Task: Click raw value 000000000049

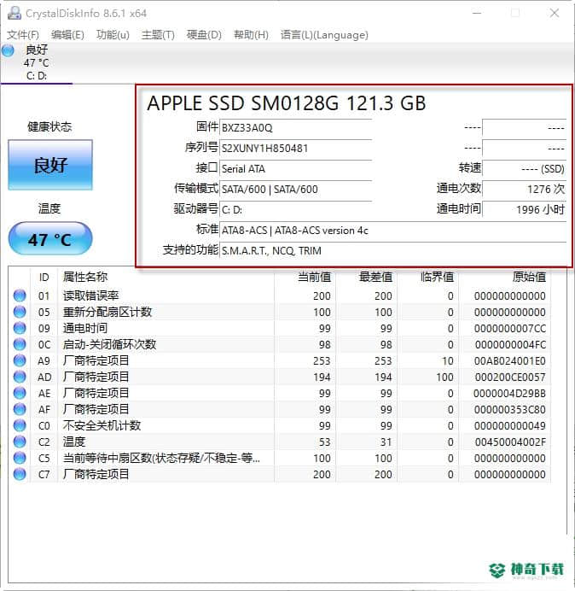Action: 510,426
